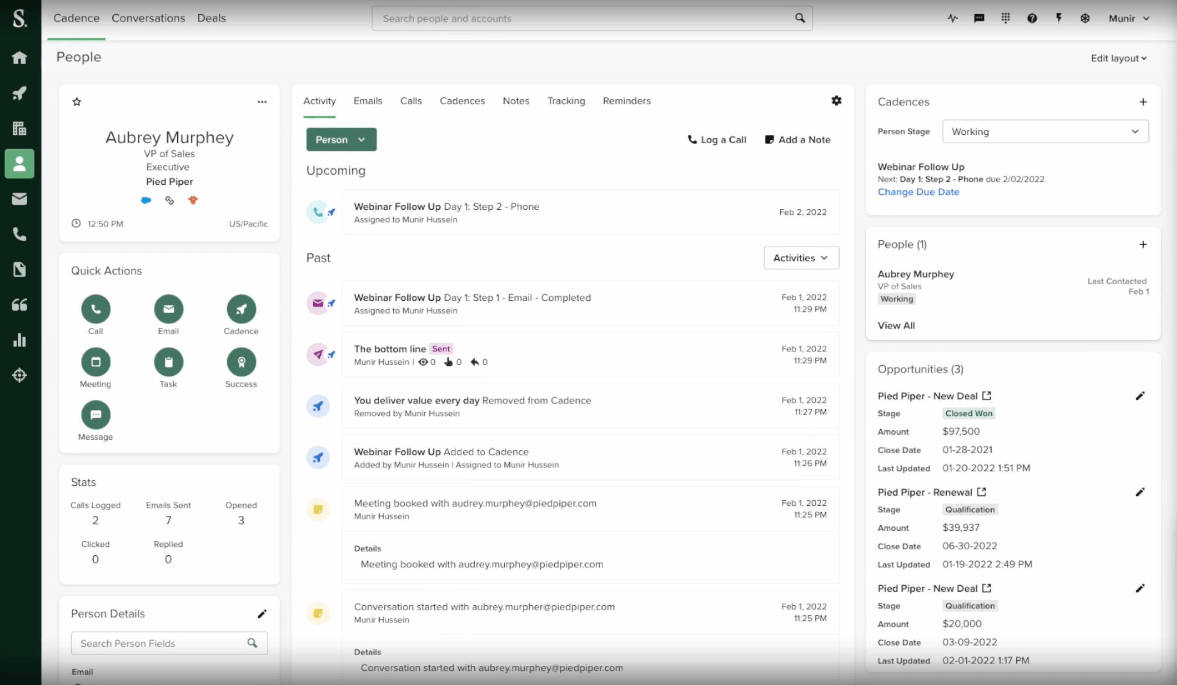Star Aubrey Murphey as favorite
The width and height of the screenshot is (1177, 685).
[77, 102]
